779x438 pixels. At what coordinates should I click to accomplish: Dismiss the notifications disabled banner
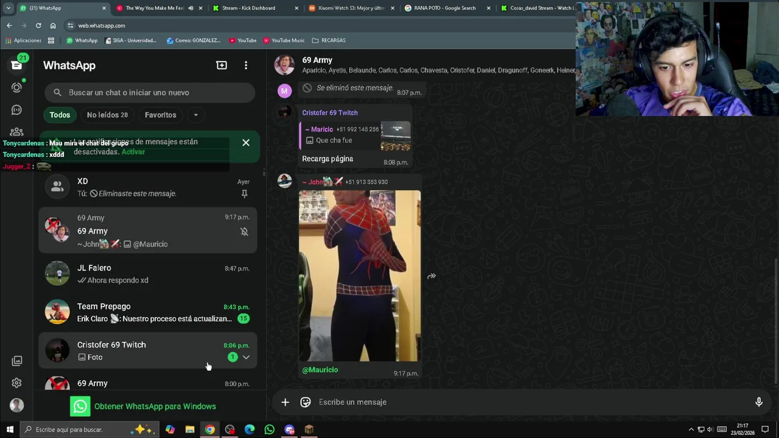click(246, 142)
